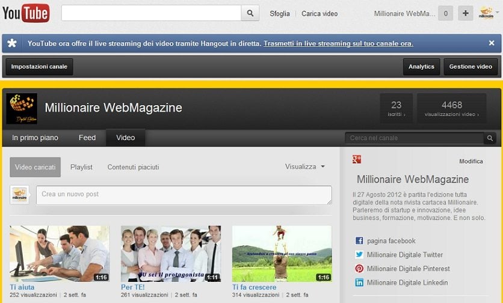Image resolution: width=503 pixels, height=303 pixels.
Task: Open the Ti fa crescere video thumbnail
Action: click(x=282, y=254)
